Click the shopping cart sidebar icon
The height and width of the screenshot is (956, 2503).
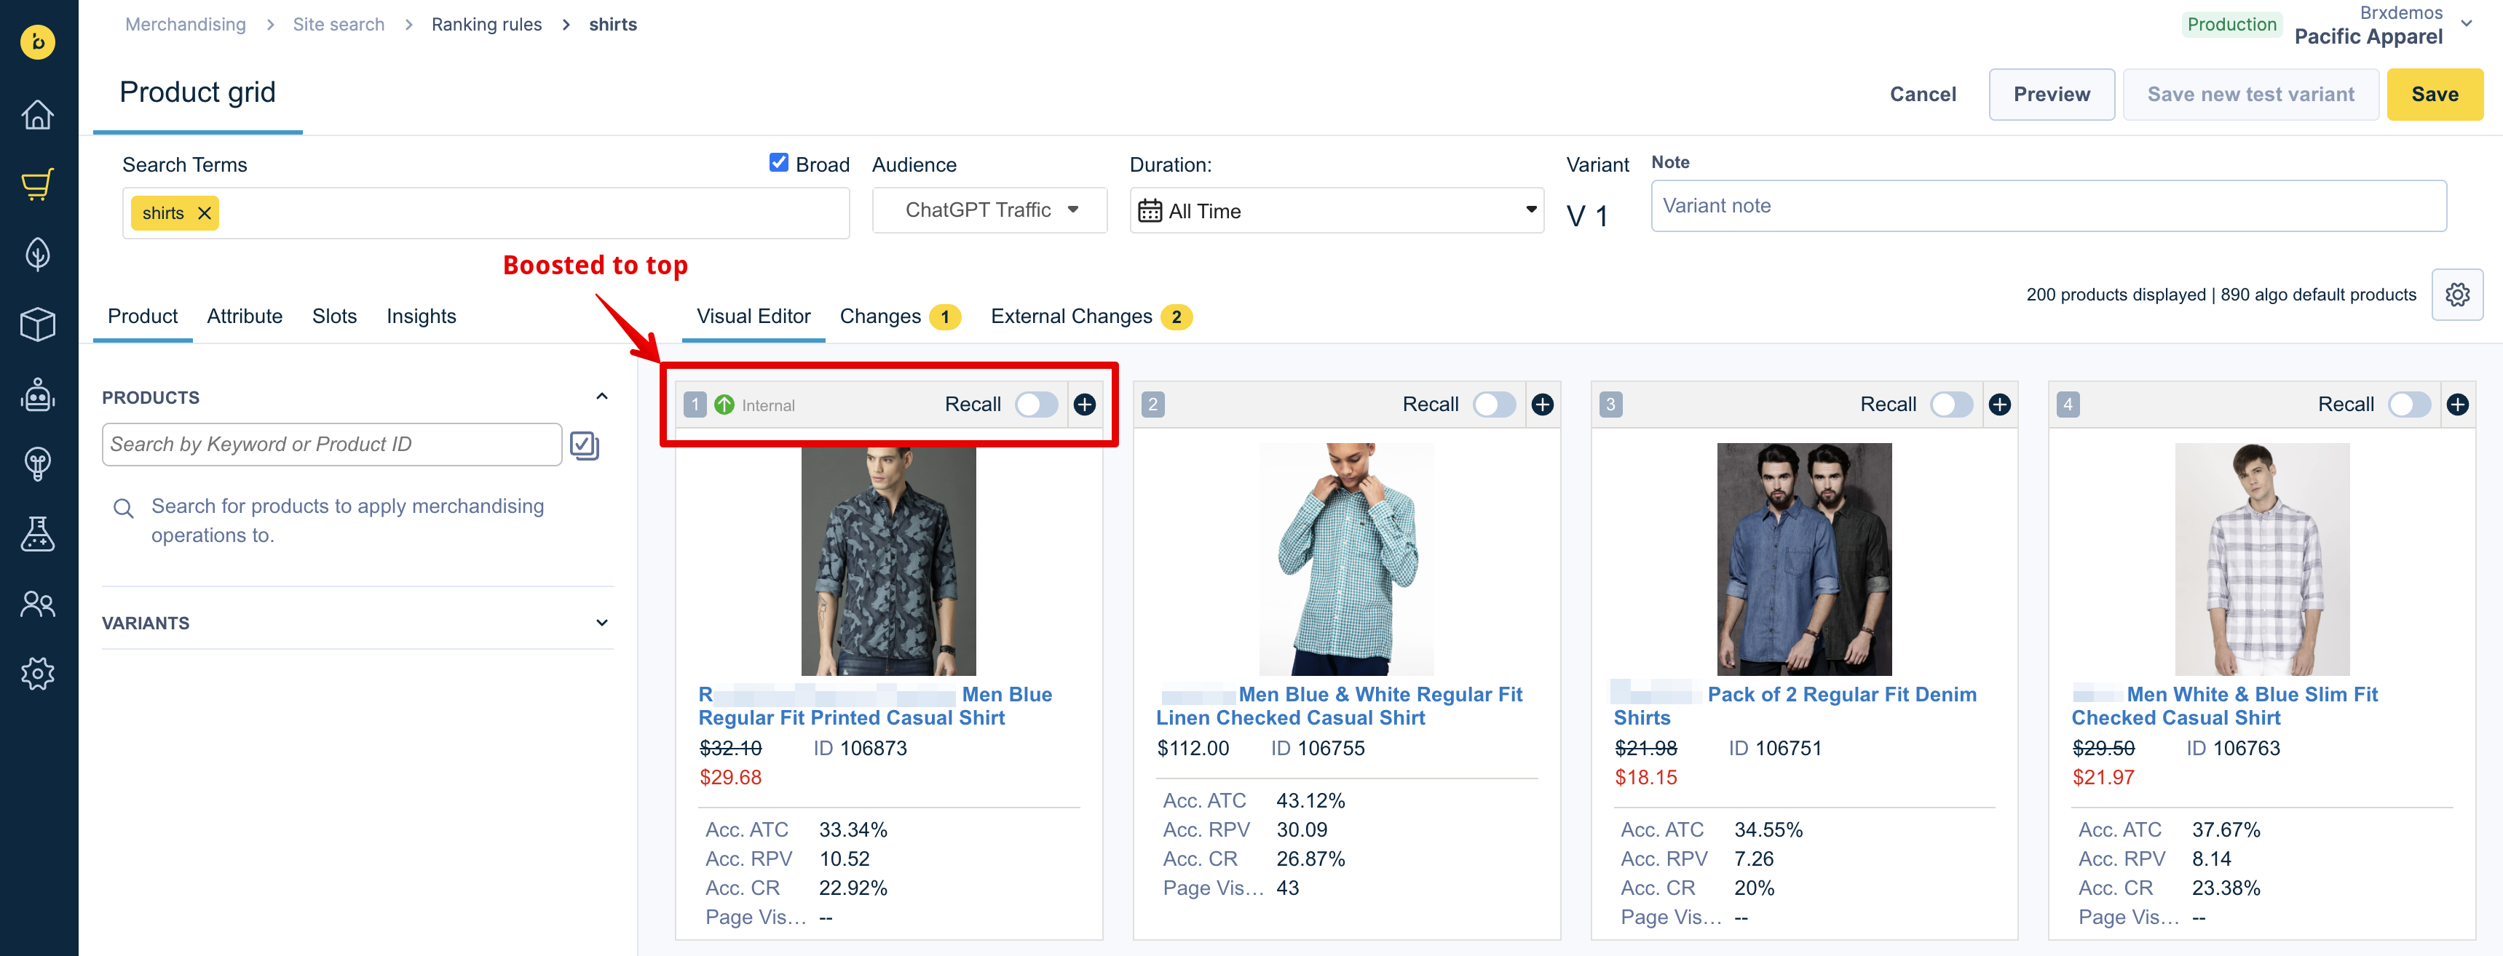click(38, 184)
